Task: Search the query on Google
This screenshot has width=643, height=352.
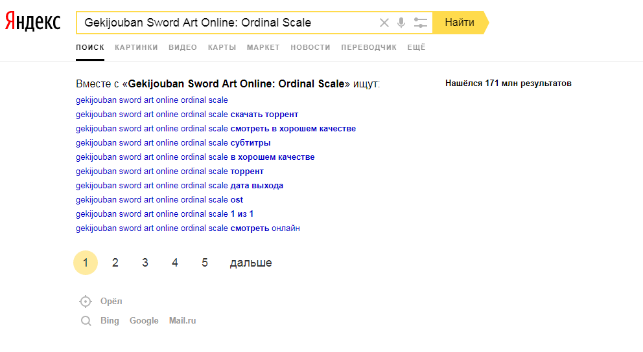Action: [x=144, y=321]
